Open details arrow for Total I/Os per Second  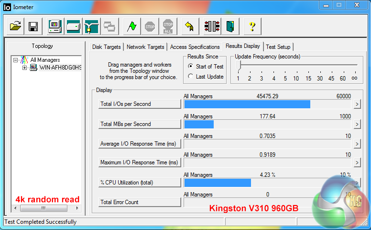tap(357, 104)
